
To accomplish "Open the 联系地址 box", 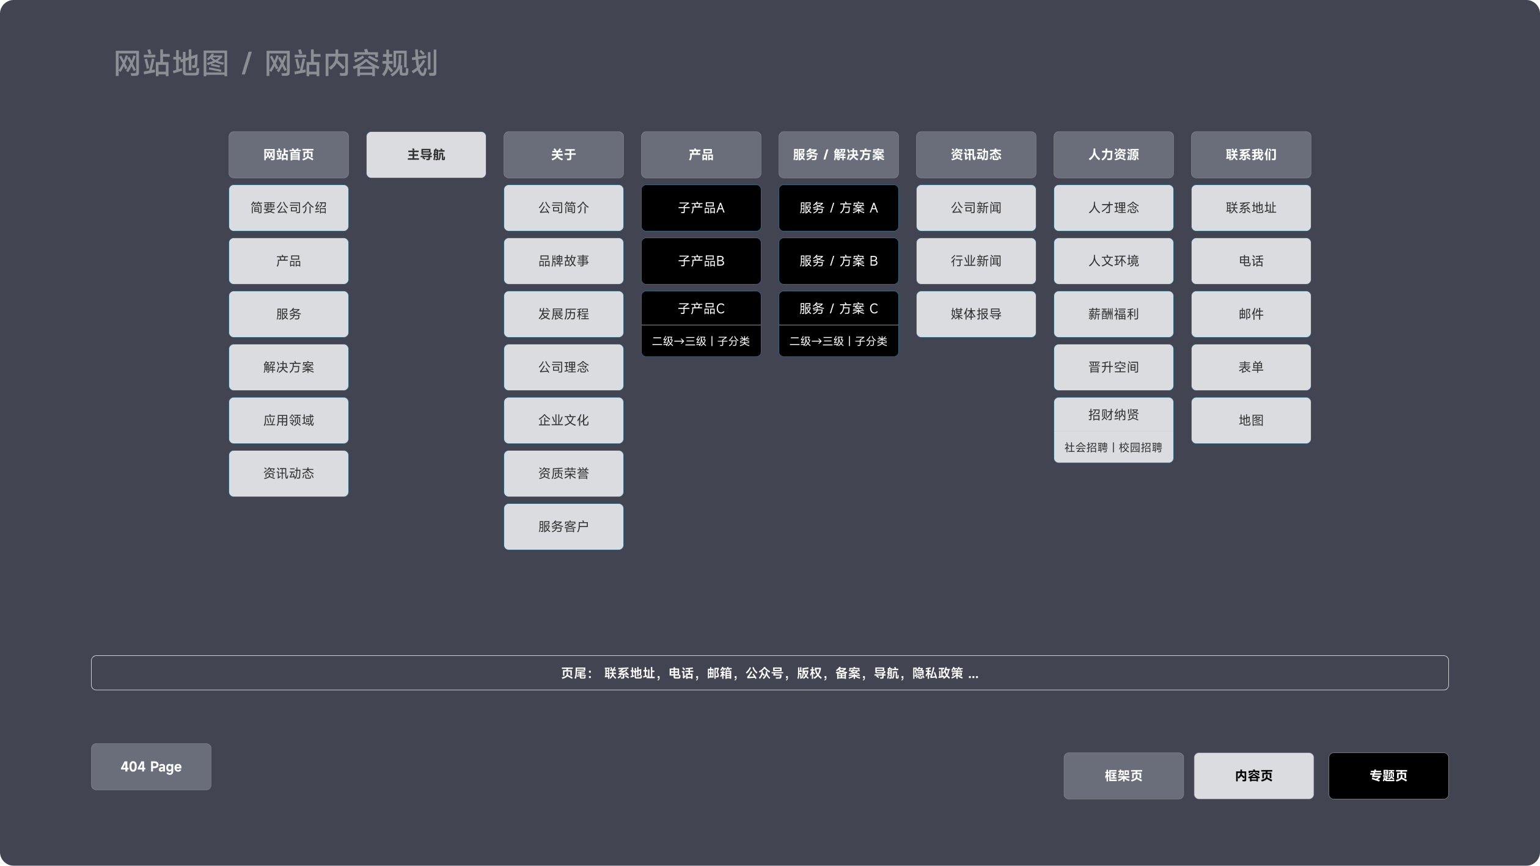I will click(x=1251, y=208).
